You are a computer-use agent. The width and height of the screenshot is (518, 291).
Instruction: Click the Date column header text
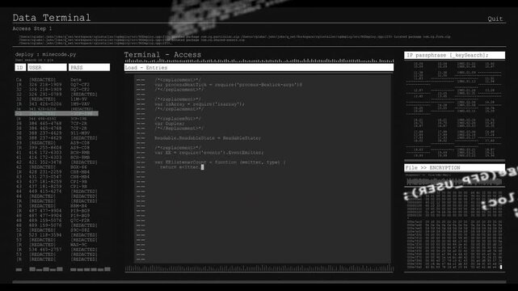pyautogui.click(x=76, y=80)
